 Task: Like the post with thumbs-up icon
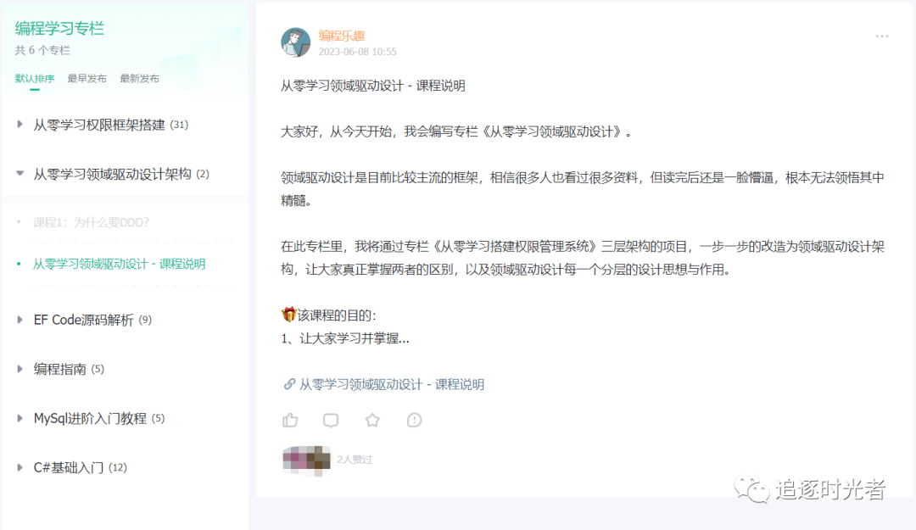pyautogui.click(x=290, y=420)
